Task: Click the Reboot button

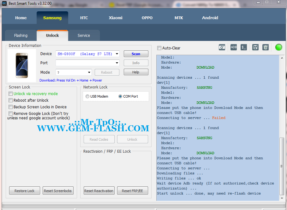Action: [x=107, y=72]
